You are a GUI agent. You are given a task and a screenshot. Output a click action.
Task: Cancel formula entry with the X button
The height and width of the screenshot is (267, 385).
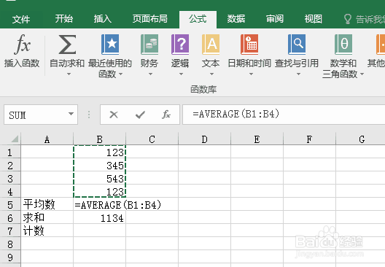tap(114, 115)
